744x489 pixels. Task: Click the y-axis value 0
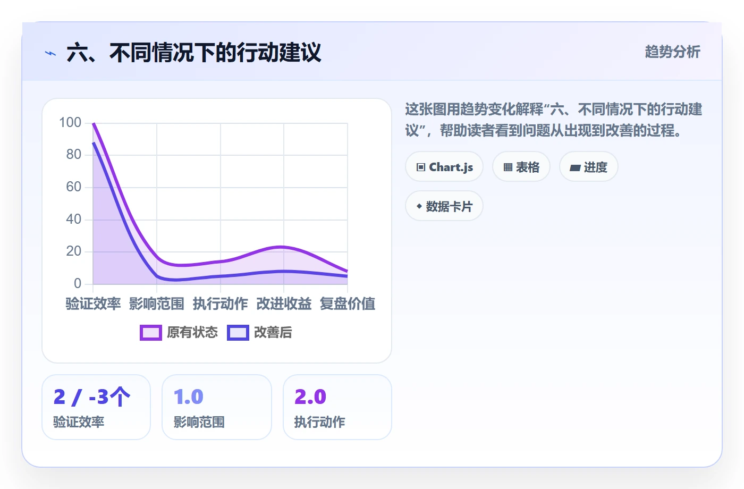(78, 283)
